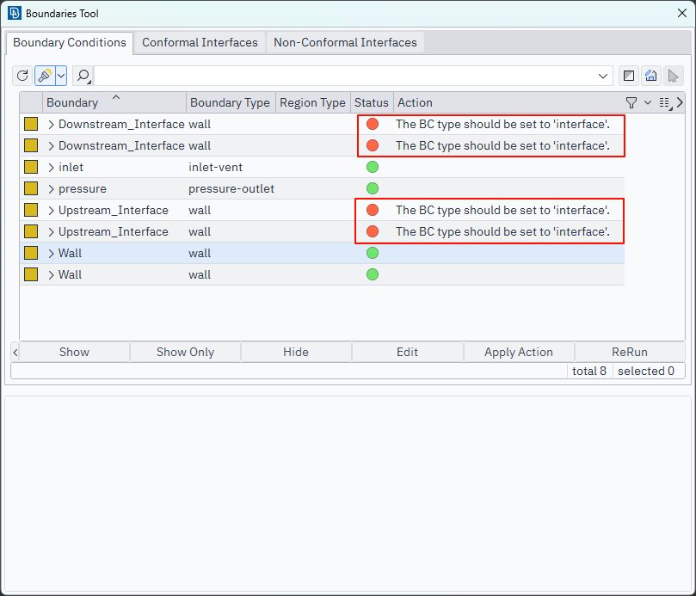Click inside the search filter field
This screenshot has width=696, height=596.
[x=344, y=76]
